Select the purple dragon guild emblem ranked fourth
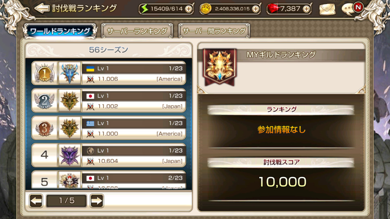This screenshot has height=219, width=390. 70,155
